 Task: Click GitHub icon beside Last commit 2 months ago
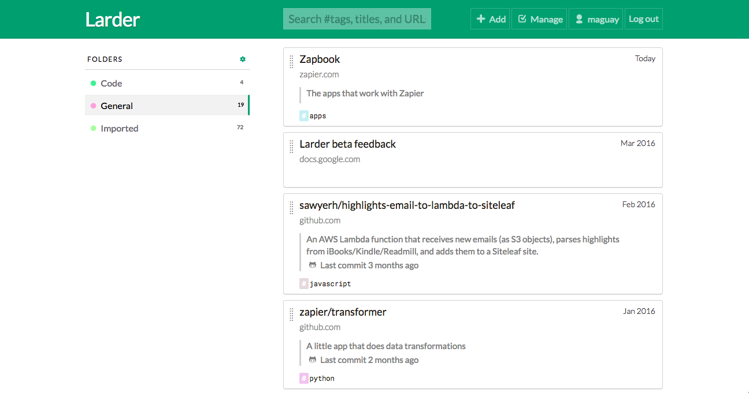pyautogui.click(x=313, y=360)
